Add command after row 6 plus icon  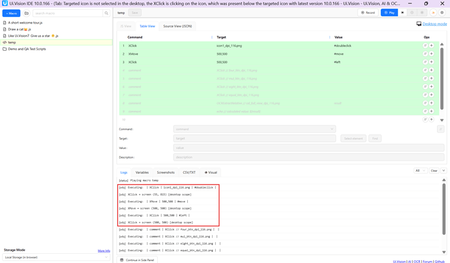431,87
